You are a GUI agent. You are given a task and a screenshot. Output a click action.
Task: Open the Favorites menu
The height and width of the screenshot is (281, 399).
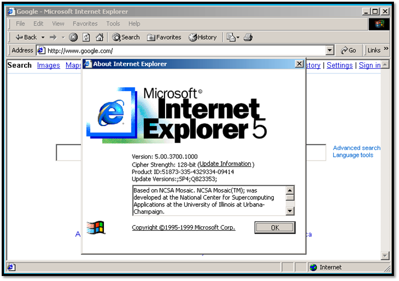[x=85, y=24]
